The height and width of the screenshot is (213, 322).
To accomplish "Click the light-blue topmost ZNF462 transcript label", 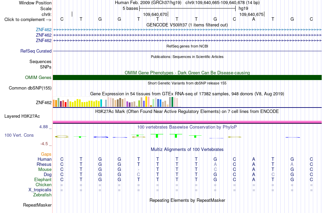I will tap(43, 30).
